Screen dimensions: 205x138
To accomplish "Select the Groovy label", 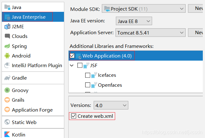I will 20,90.
